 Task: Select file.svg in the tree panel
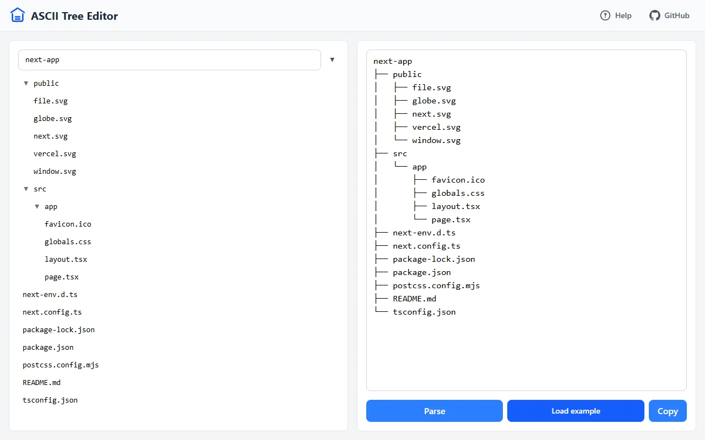coord(51,101)
